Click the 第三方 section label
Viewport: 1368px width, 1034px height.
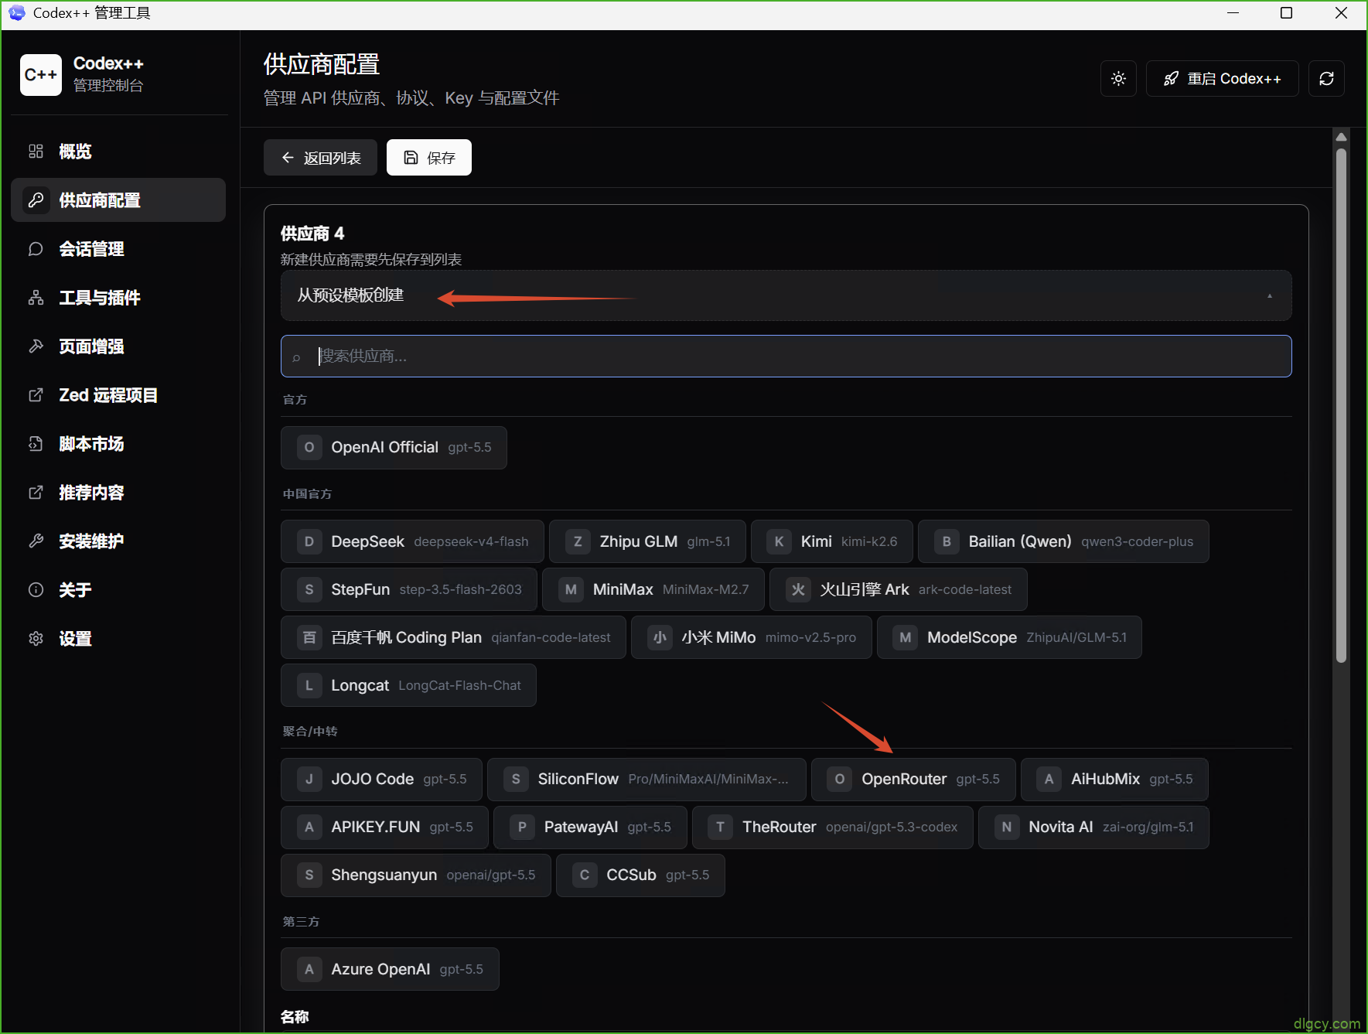point(301,922)
